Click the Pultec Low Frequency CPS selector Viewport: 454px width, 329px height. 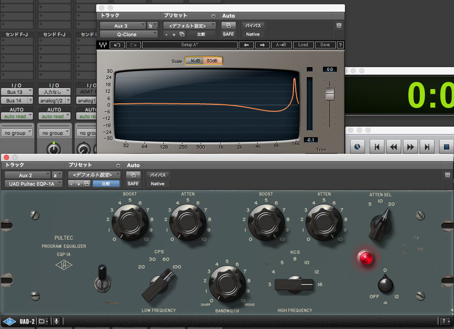(x=159, y=284)
